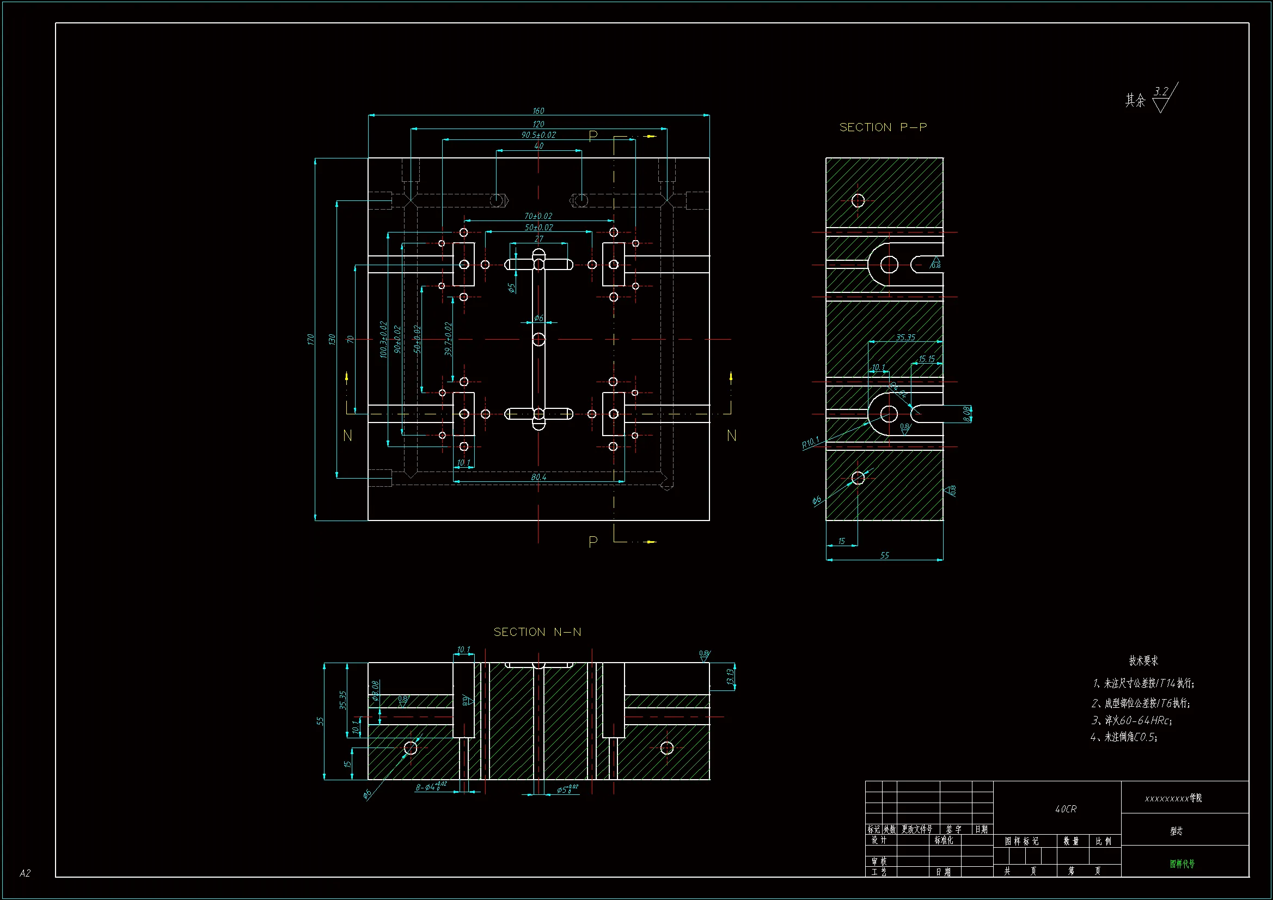Image resolution: width=1273 pixels, height=900 pixels.
Task: Click the right-side N section label
Action: pyautogui.click(x=731, y=436)
